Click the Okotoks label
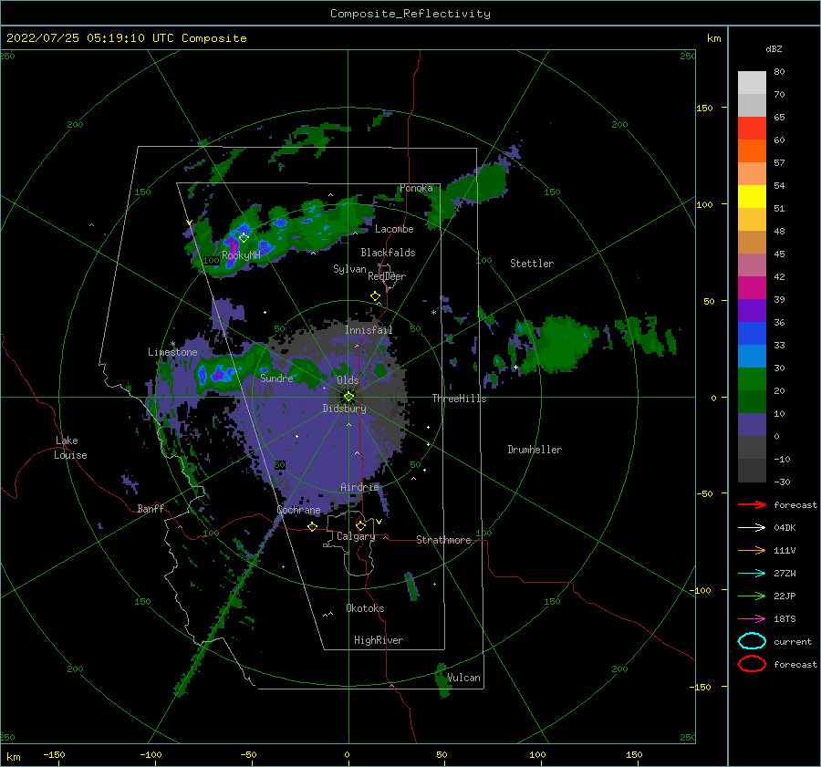 pyautogui.click(x=365, y=608)
